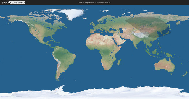Click the Antarctica ice sheet
The height and width of the screenshot is (99, 189).
pos(94,93)
